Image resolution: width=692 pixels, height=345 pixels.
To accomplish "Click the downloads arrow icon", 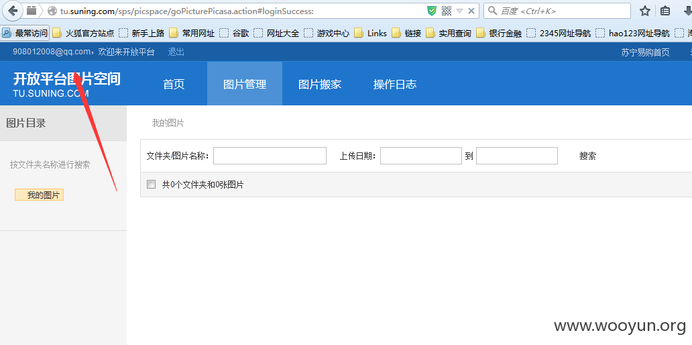I will pyautogui.click(x=687, y=11).
